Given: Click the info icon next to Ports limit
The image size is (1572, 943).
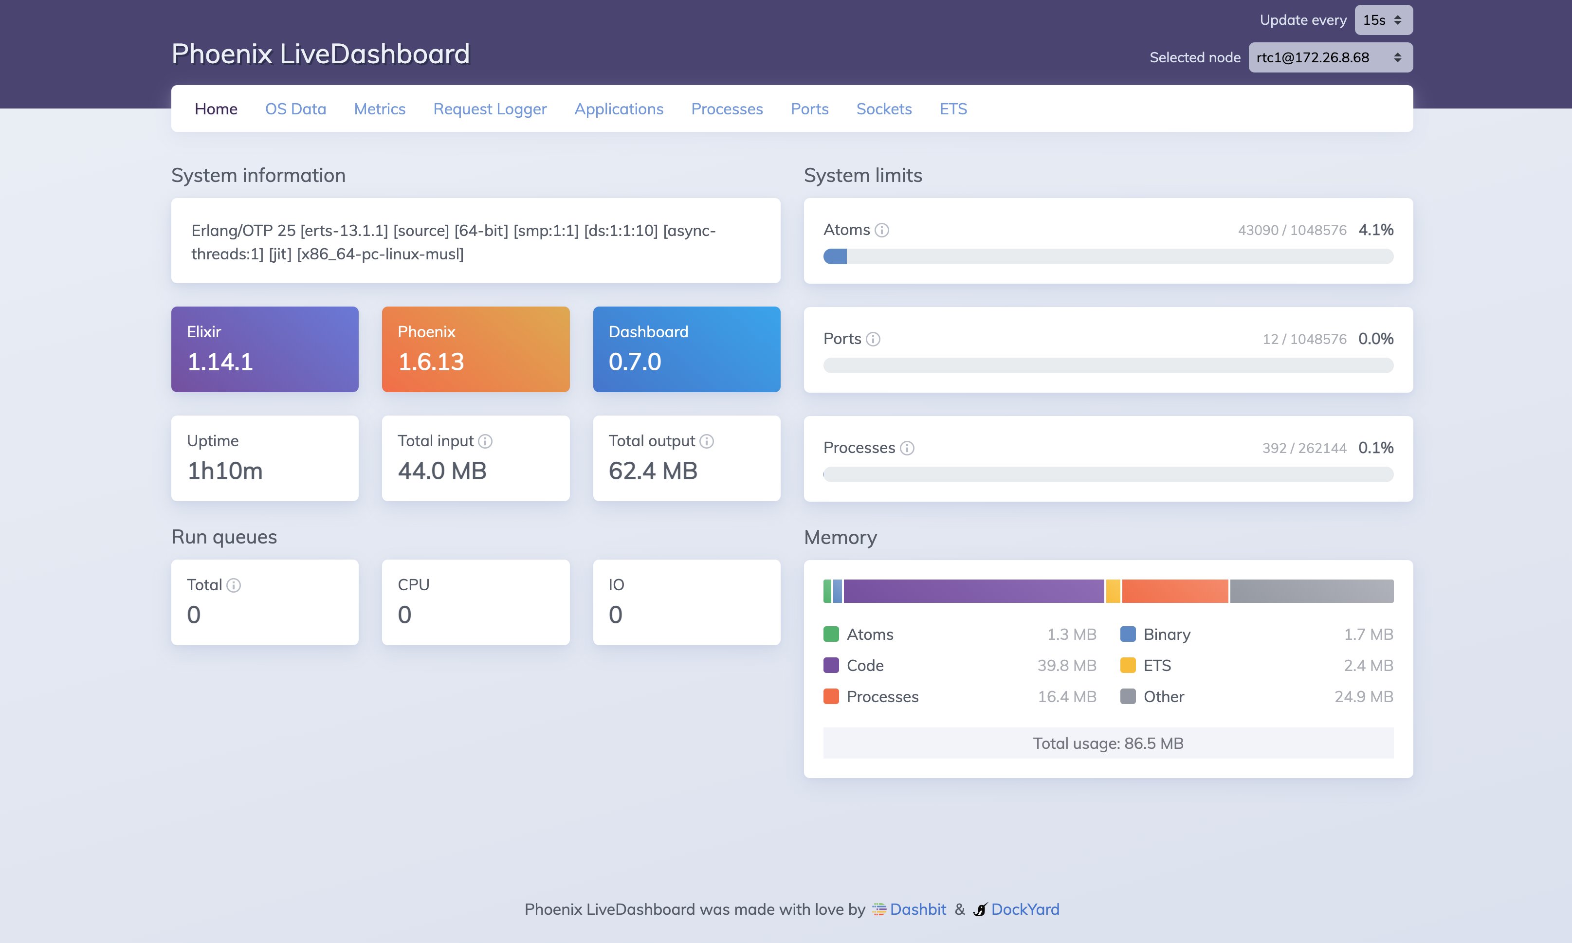Looking at the screenshot, I should click(873, 339).
